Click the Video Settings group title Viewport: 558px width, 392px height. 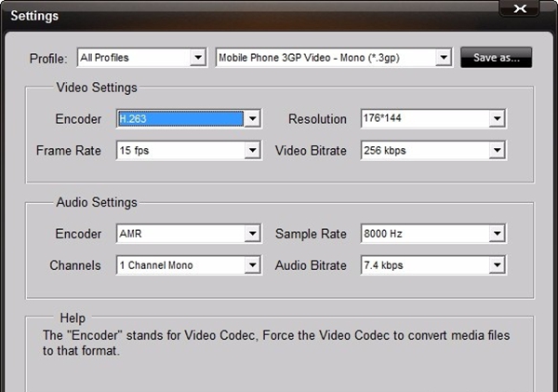tap(97, 88)
